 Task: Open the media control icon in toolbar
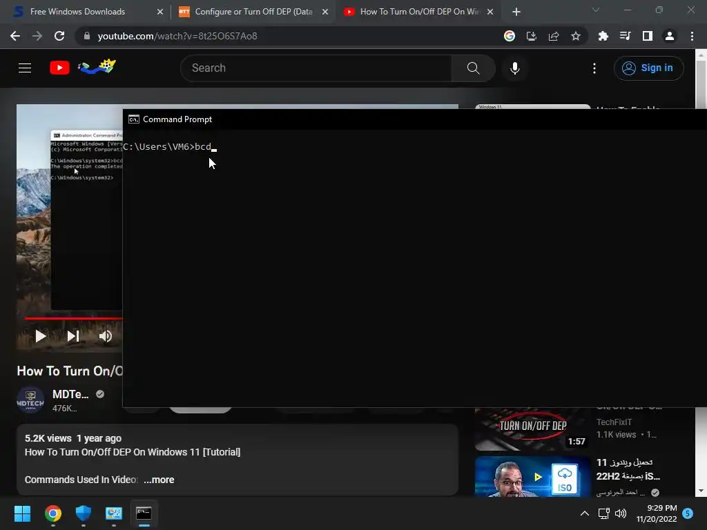tap(625, 36)
